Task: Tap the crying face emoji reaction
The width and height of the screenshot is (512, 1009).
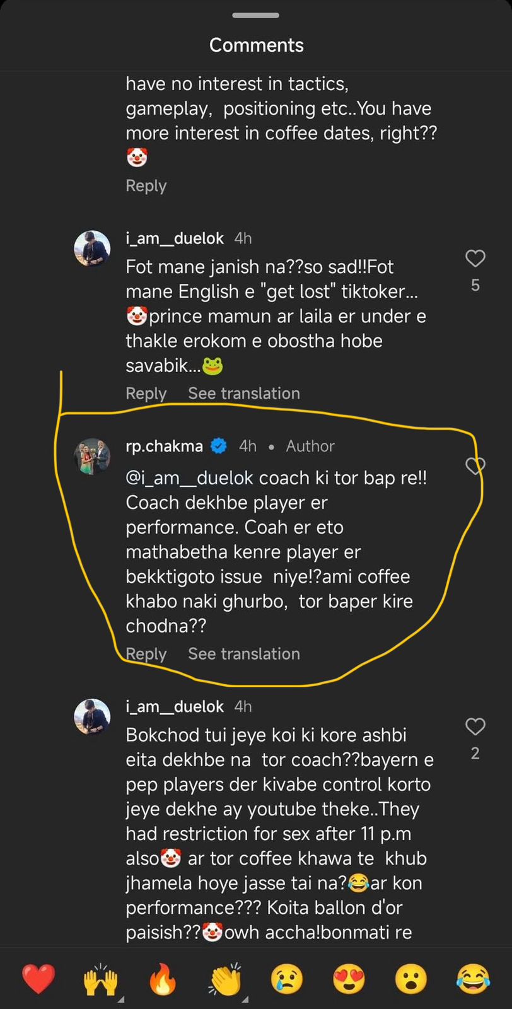Action: 287,979
